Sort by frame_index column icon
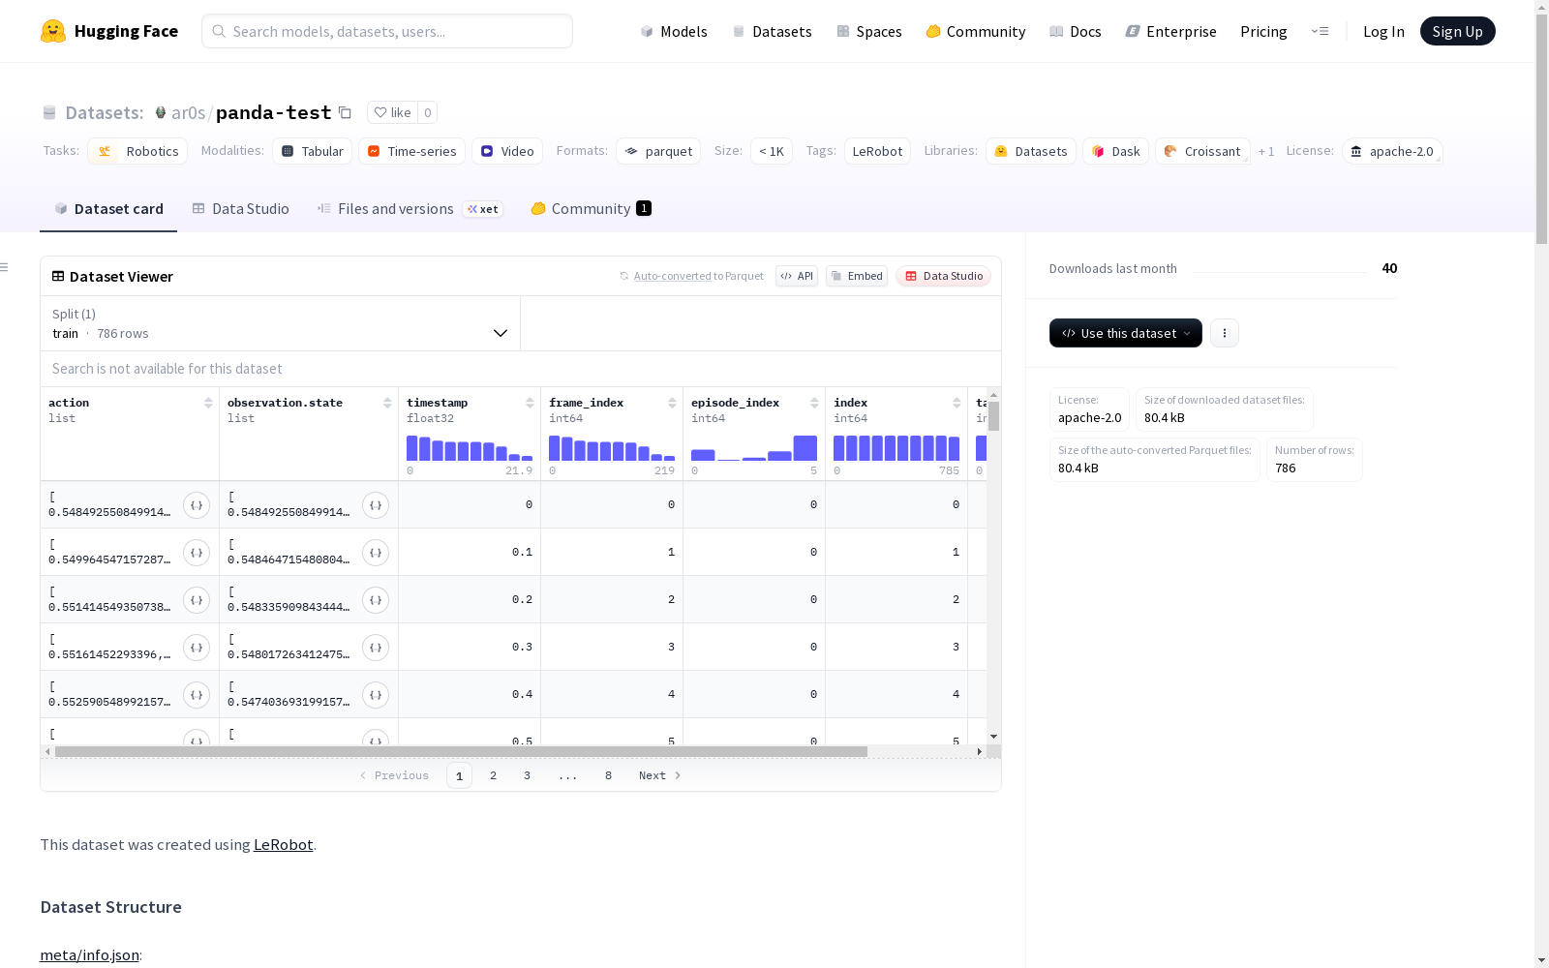This screenshot has width=1549, height=968. click(672, 403)
